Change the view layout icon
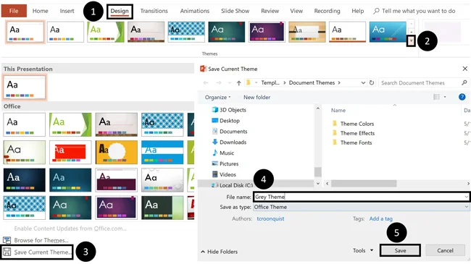This screenshot has width=471, height=264. click(x=436, y=97)
